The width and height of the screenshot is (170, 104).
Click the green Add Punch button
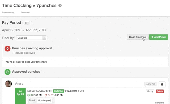159,37
